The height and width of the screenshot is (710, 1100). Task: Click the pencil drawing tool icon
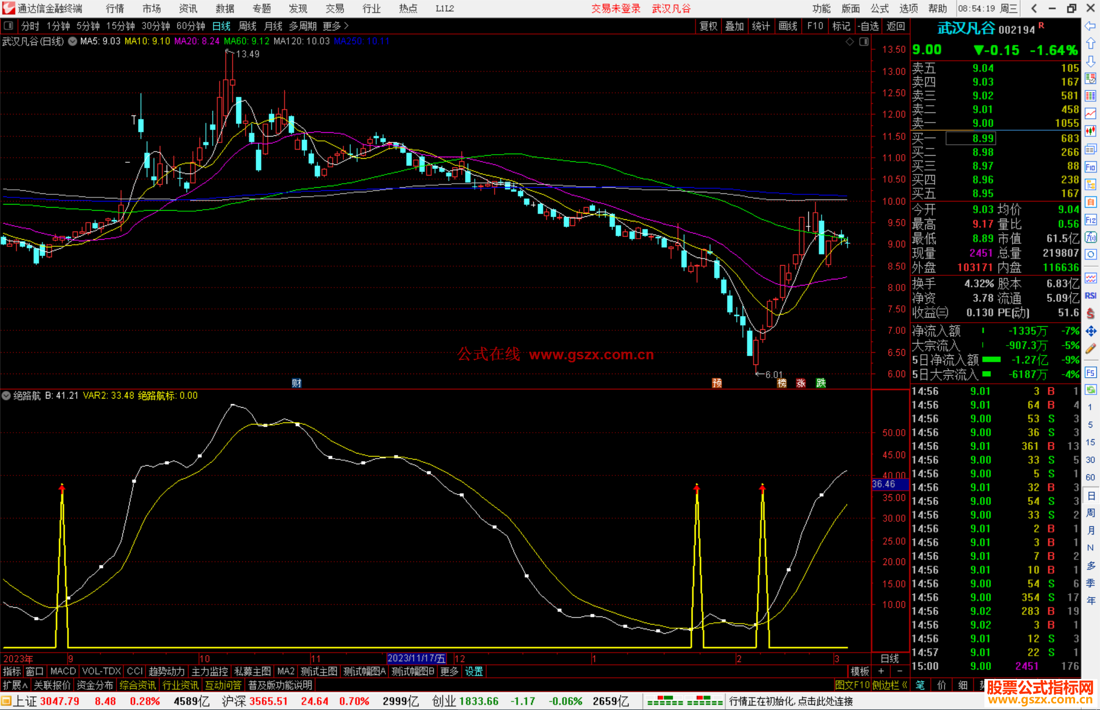[1090, 349]
